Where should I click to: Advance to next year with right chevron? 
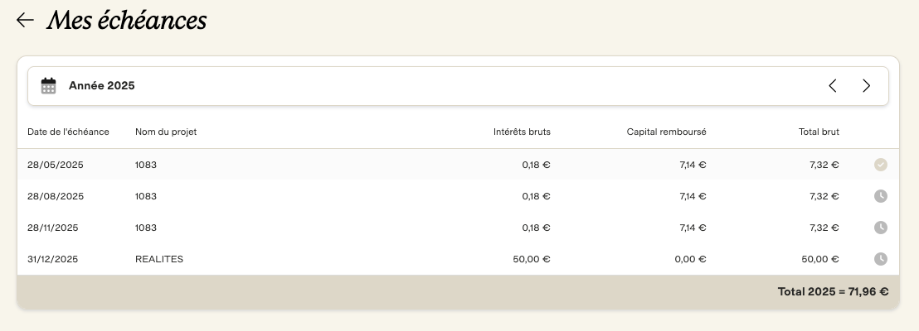point(867,86)
